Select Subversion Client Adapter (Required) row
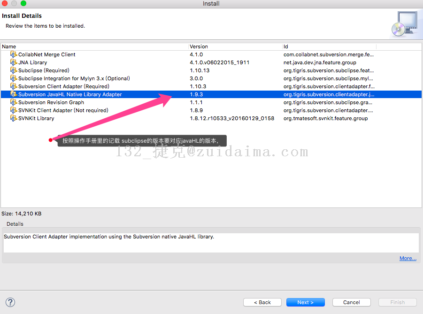 (x=211, y=86)
